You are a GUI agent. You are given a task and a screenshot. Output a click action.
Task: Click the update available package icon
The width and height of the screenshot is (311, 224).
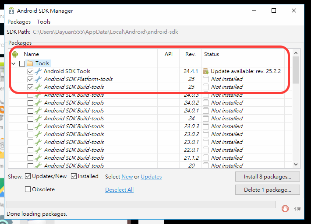(206, 71)
